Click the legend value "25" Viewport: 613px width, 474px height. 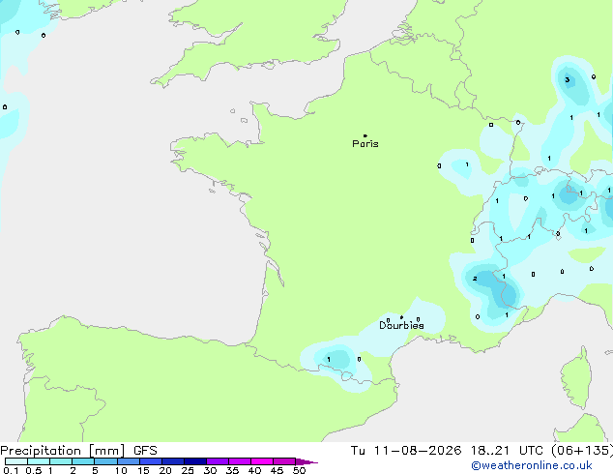coord(188,470)
